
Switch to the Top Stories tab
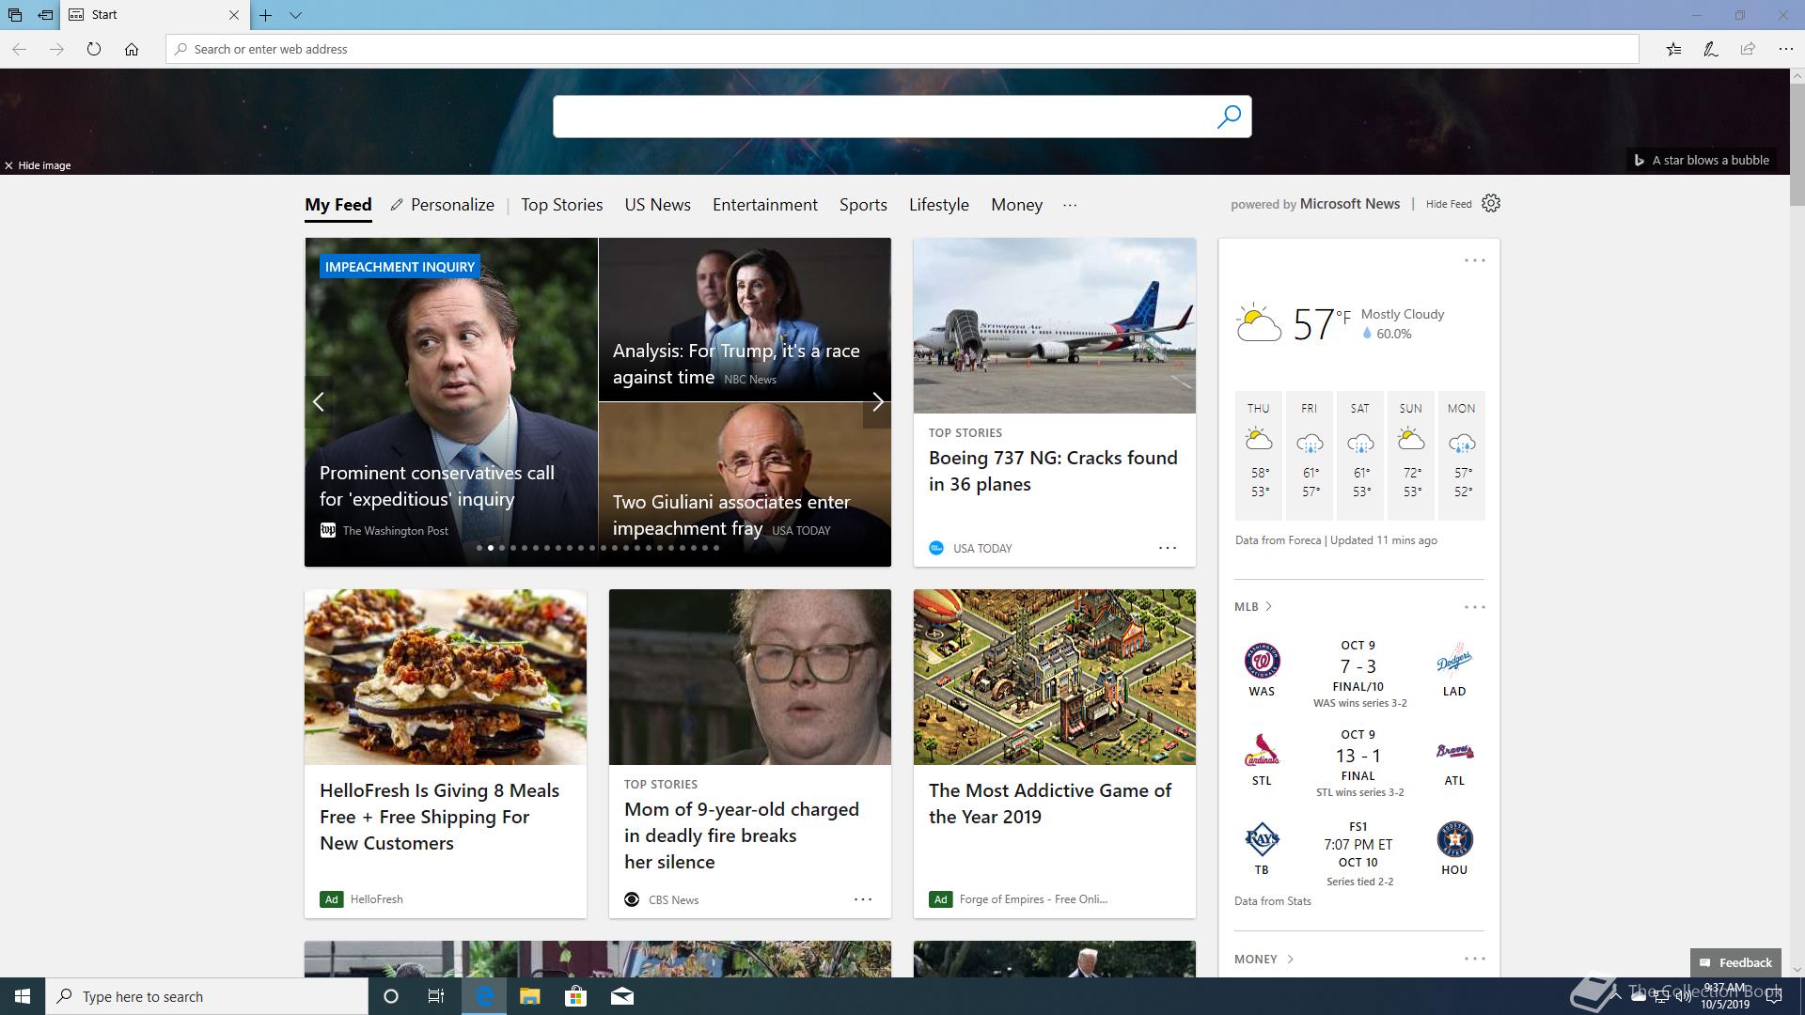pos(562,205)
